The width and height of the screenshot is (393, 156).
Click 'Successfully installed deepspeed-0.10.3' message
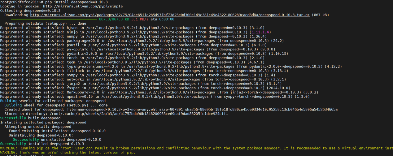42,144
